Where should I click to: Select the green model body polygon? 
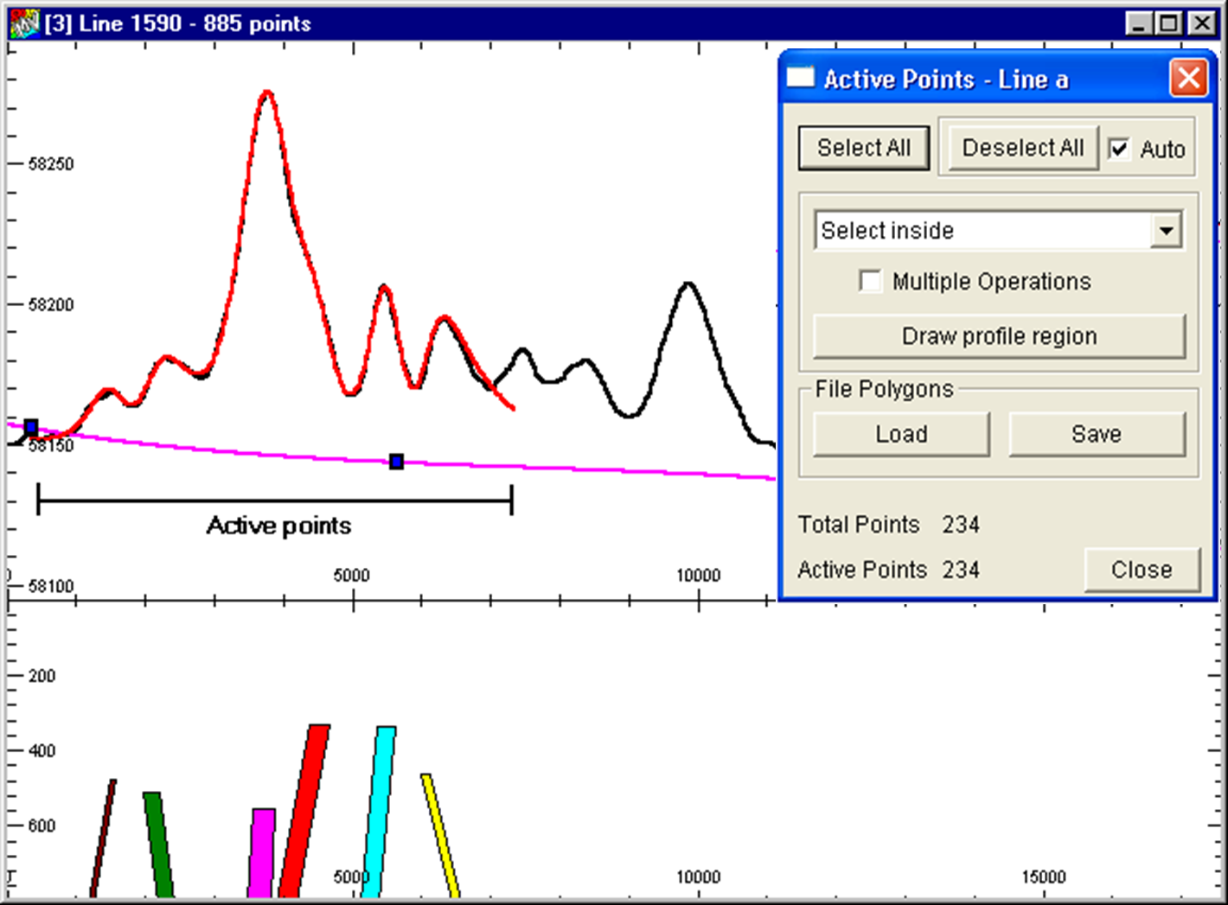point(158,844)
